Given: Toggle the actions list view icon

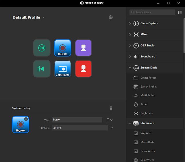Looking at the screenshot, I should pyautogui.click(x=180, y=12).
